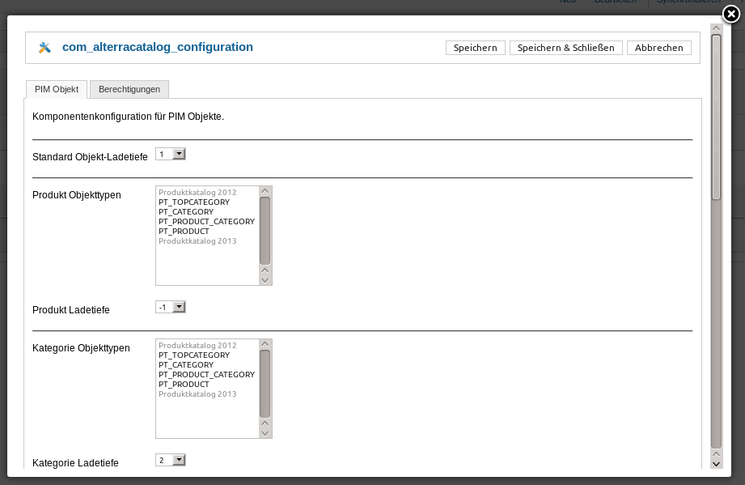The image size is (745, 485).
Task: Click Speichern button
Action: pos(475,48)
